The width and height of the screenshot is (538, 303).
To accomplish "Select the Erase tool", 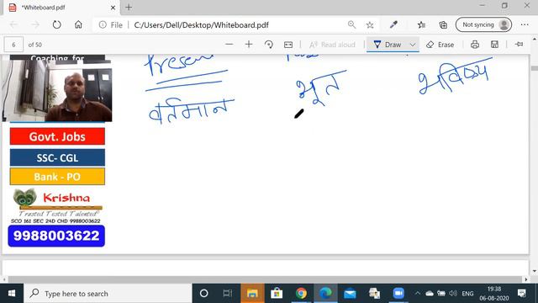I will 440,45.
